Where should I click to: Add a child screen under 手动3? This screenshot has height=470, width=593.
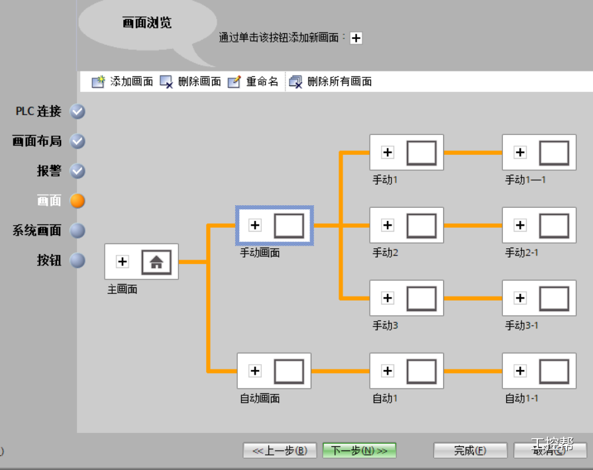[387, 298]
